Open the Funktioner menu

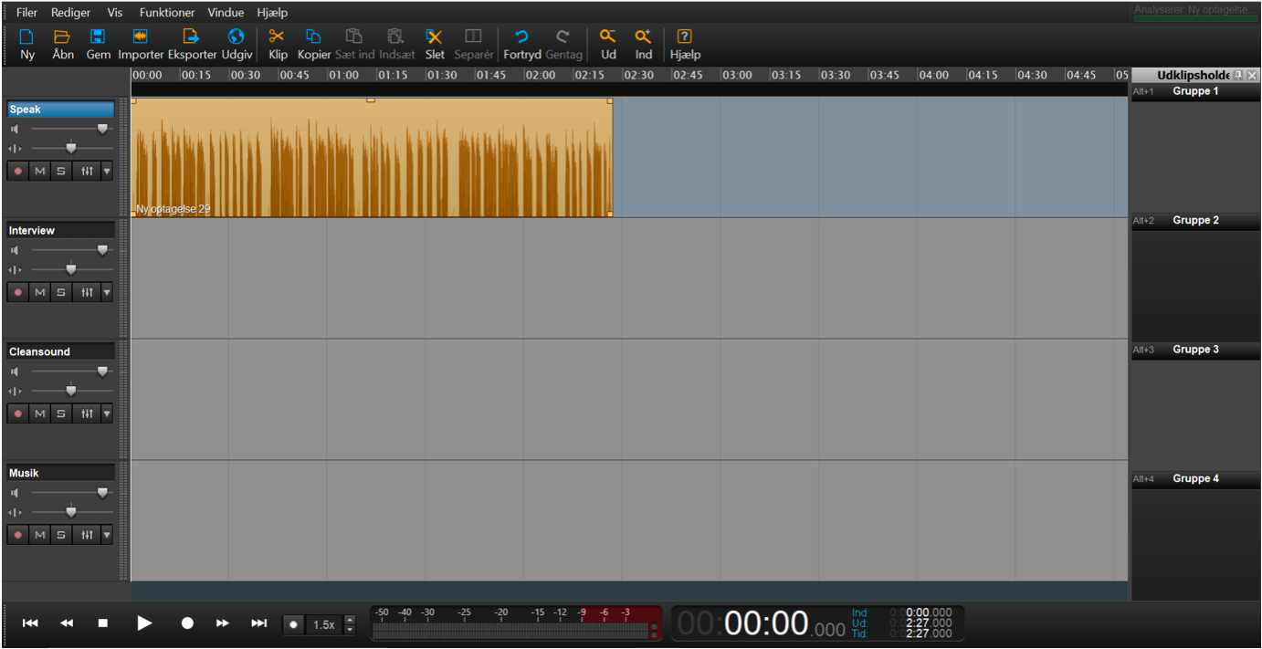click(166, 13)
